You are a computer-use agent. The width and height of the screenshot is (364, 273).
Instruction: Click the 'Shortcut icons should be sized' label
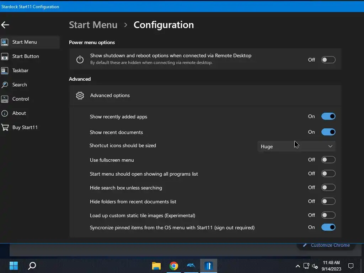[123, 145]
